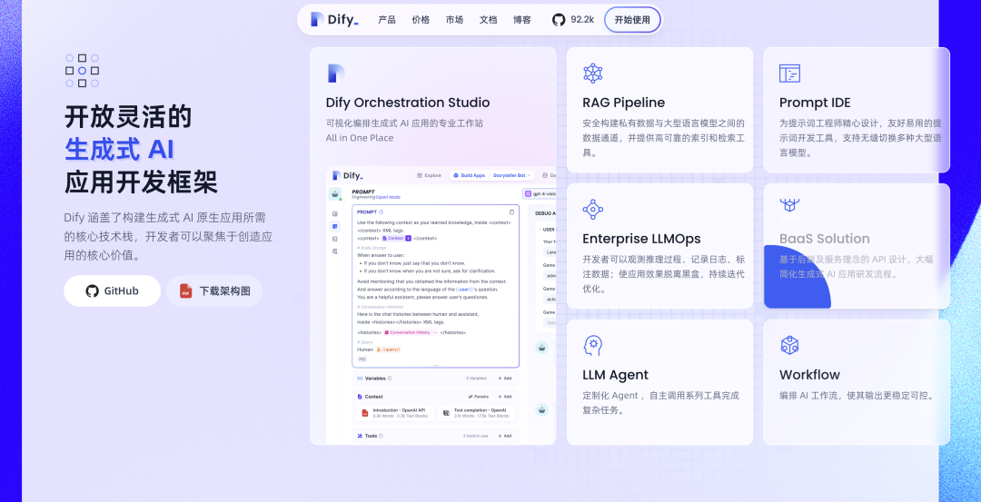Click the Context section icon
The image size is (981, 502).
point(360,397)
